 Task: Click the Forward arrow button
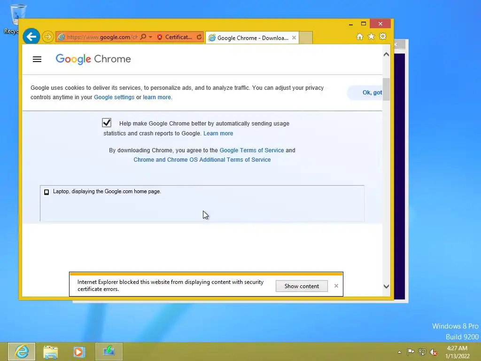[47, 37]
